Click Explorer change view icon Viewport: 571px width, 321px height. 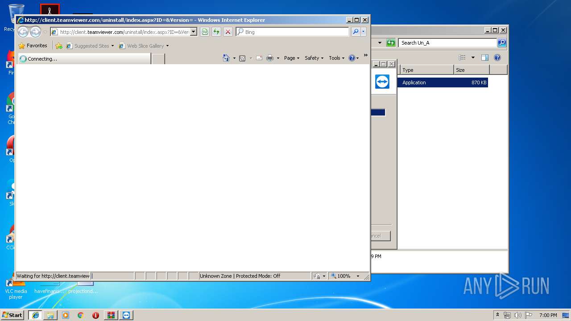tap(462, 58)
